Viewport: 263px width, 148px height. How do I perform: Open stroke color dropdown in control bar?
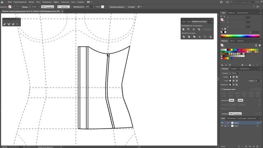tap(18, 7)
